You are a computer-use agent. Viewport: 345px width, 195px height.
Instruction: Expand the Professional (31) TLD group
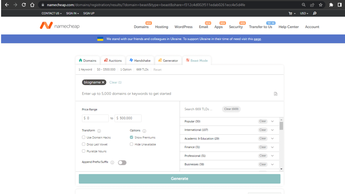click(272, 156)
